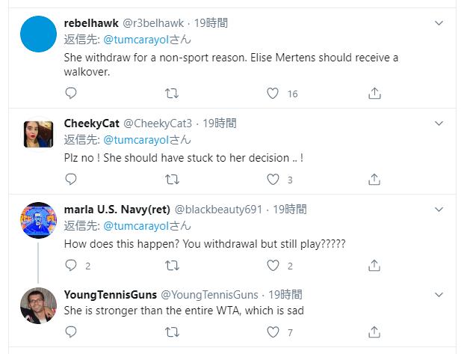Retweet CheekyCat's tweet
Image resolution: width=464 pixels, height=354 pixels.
[171, 180]
